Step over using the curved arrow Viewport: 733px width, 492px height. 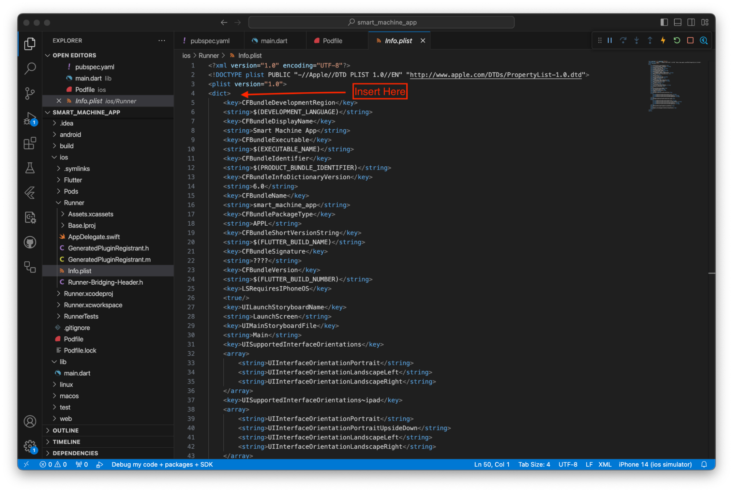(623, 40)
